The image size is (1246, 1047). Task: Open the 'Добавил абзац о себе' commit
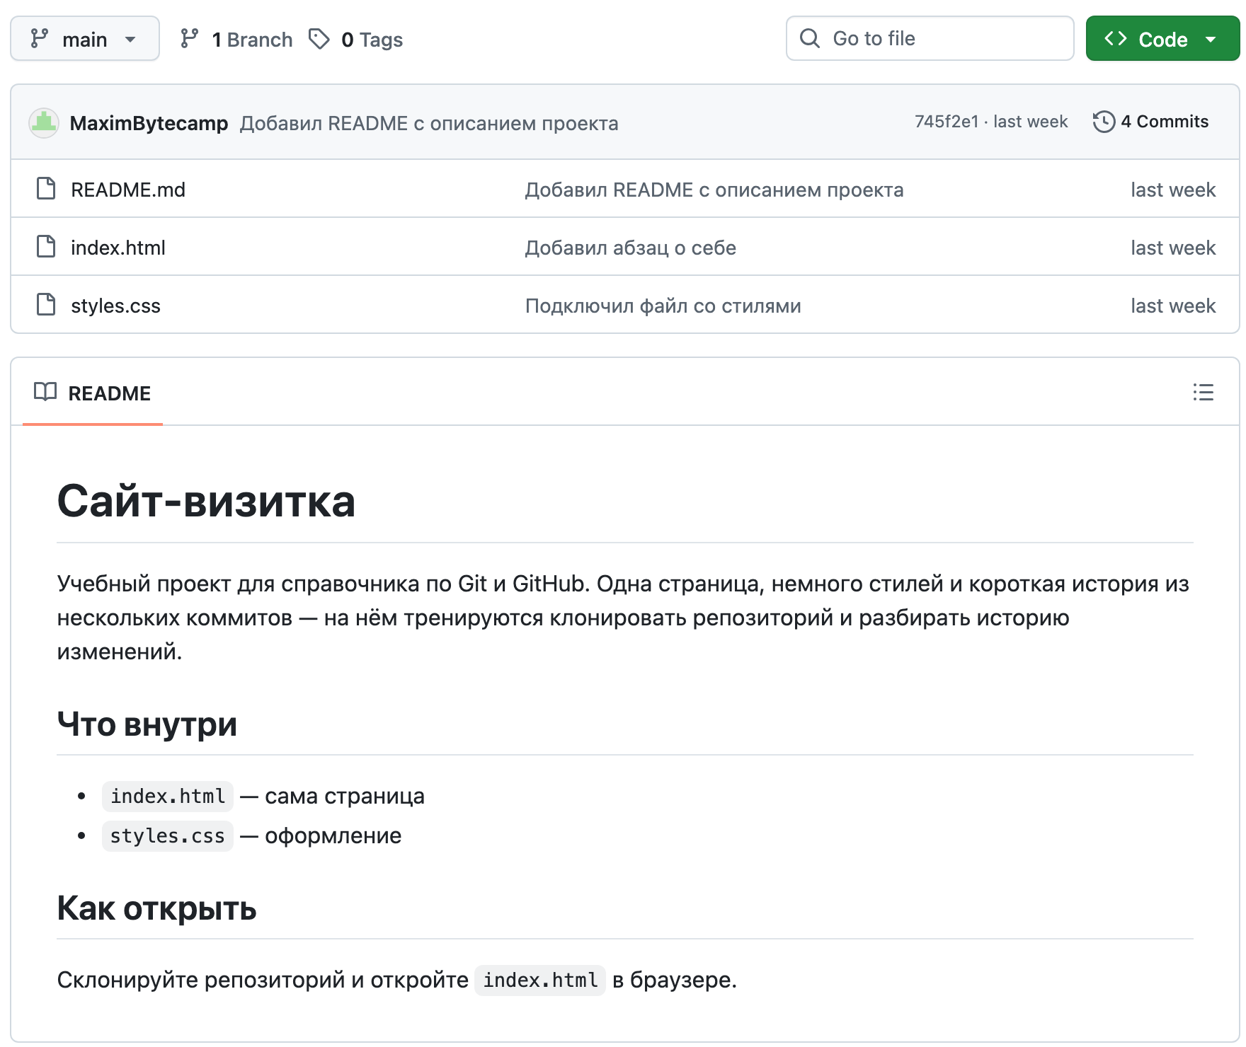click(630, 248)
